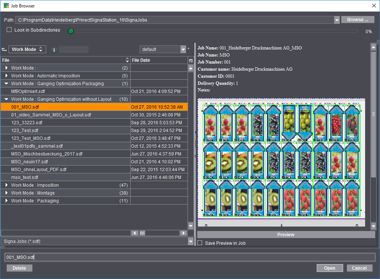Viewport: 380px width, 279px height.
Task: Click the tree grouping icon beside Work Mode
Action: point(4,49)
